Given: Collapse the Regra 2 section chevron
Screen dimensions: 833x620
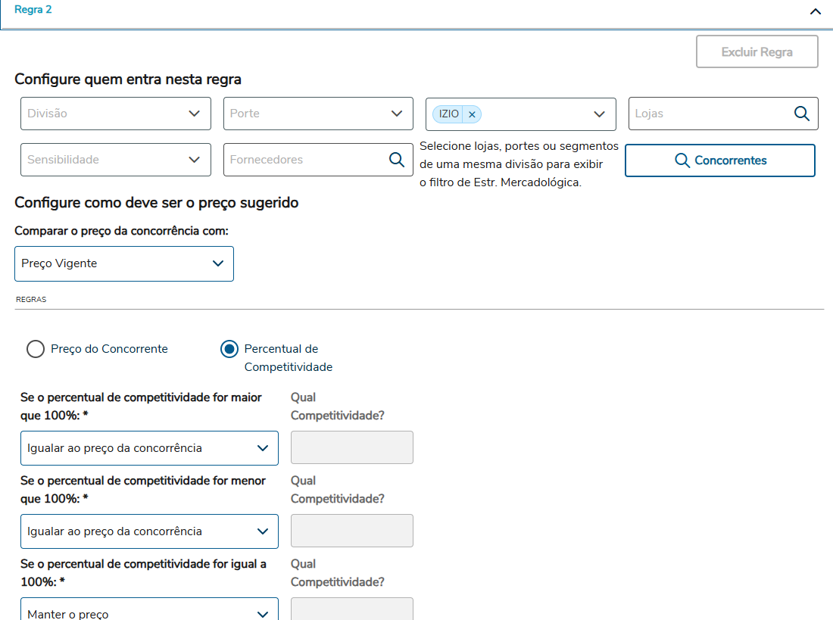Looking at the screenshot, I should [815, 11].
